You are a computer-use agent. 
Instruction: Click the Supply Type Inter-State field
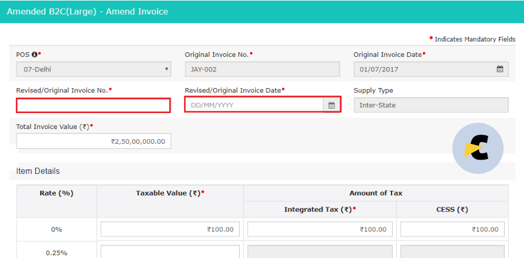(431, 105)
